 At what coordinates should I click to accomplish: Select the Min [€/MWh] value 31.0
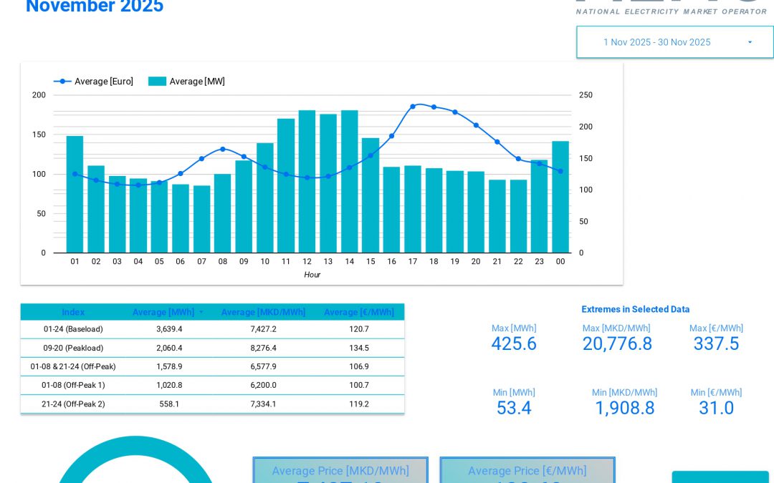[x=716, y=408]
